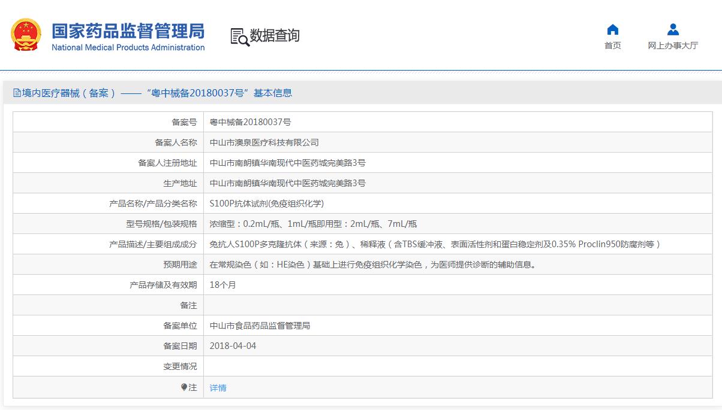722x410 pixels.
Task: Click the lightbulb icon beside 注
Action: click(x=184, y=387)
